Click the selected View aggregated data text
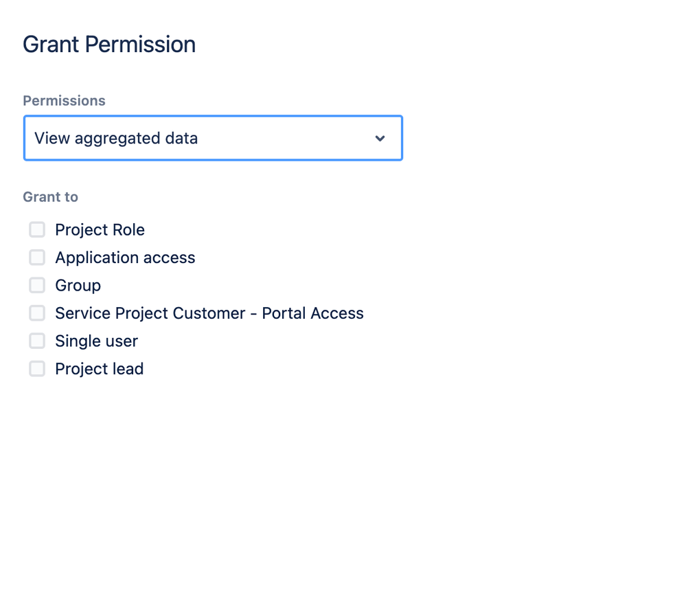The image size is (686, 590). click(x=116, y=138)
